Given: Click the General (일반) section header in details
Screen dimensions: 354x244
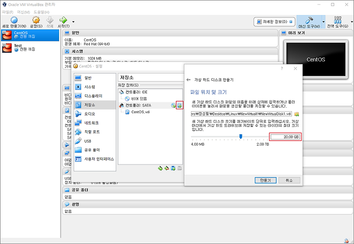Looking at the screenshot, I should pyautogui.click(x=170, y=33).
